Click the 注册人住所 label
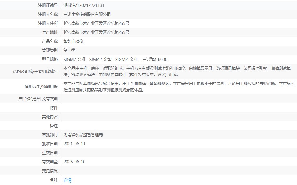This screenshot has height=185, width=297. click(48, 23)
